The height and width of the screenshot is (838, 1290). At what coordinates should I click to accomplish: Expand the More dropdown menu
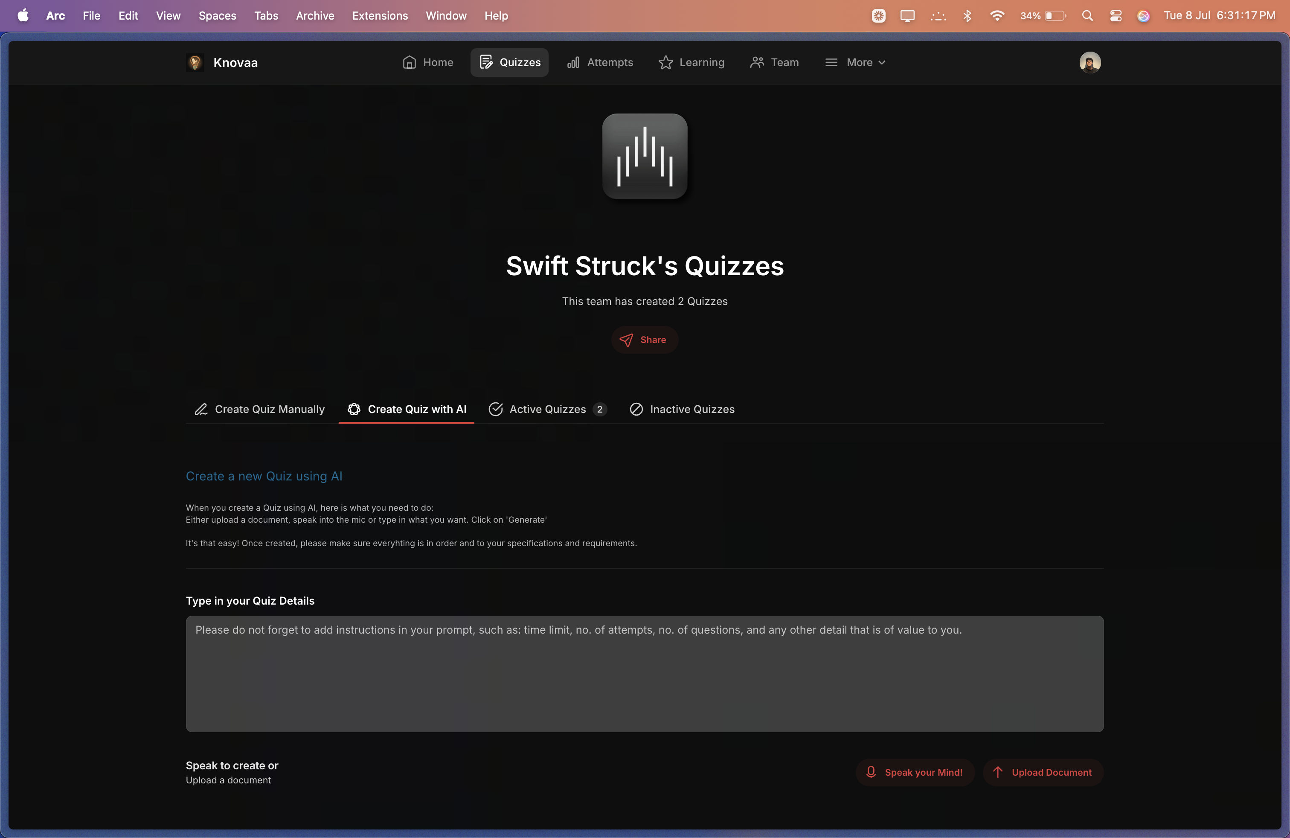click(855, 62)
